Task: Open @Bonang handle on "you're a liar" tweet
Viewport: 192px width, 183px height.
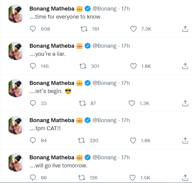Action: 104,46
